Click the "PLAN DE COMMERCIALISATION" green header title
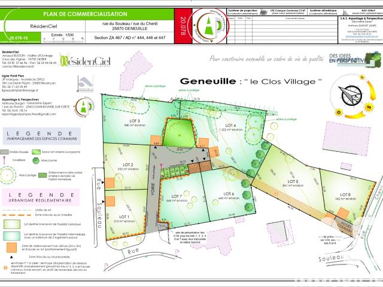The height and width of the screenshot is (287, 383). tap(85, 14)
